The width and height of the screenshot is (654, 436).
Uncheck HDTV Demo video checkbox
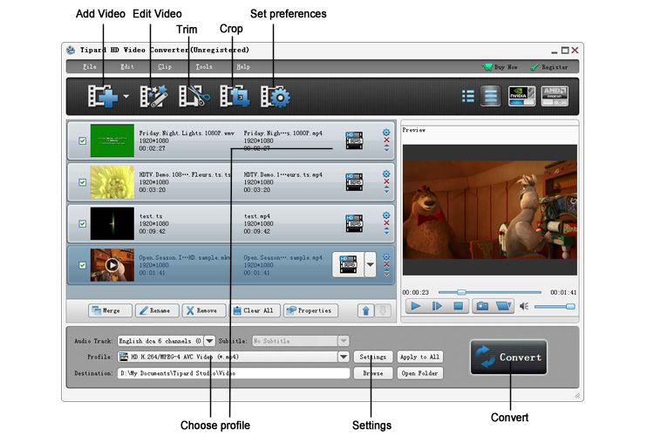tap(83, 182)
